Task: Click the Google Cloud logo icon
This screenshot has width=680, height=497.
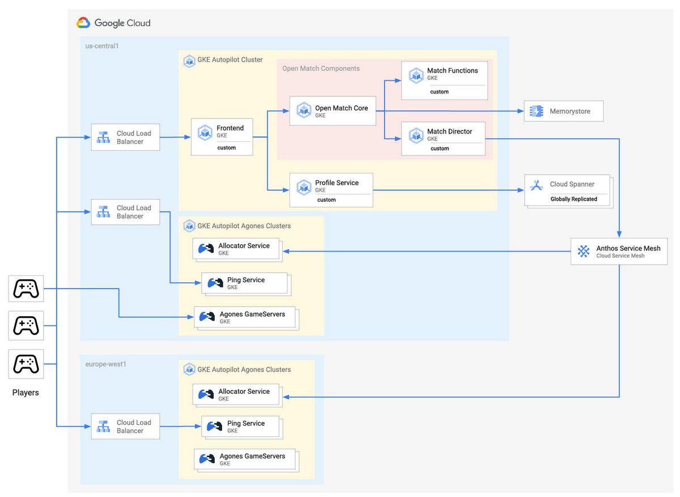Action: (x=83, y=23)
